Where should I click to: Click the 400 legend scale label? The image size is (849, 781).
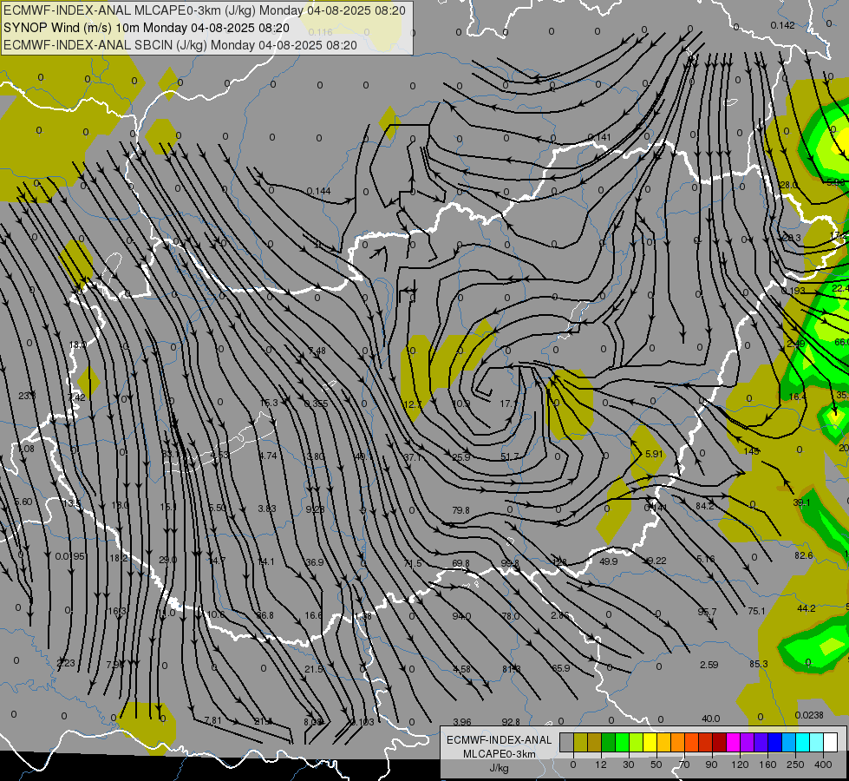(823, 765)
